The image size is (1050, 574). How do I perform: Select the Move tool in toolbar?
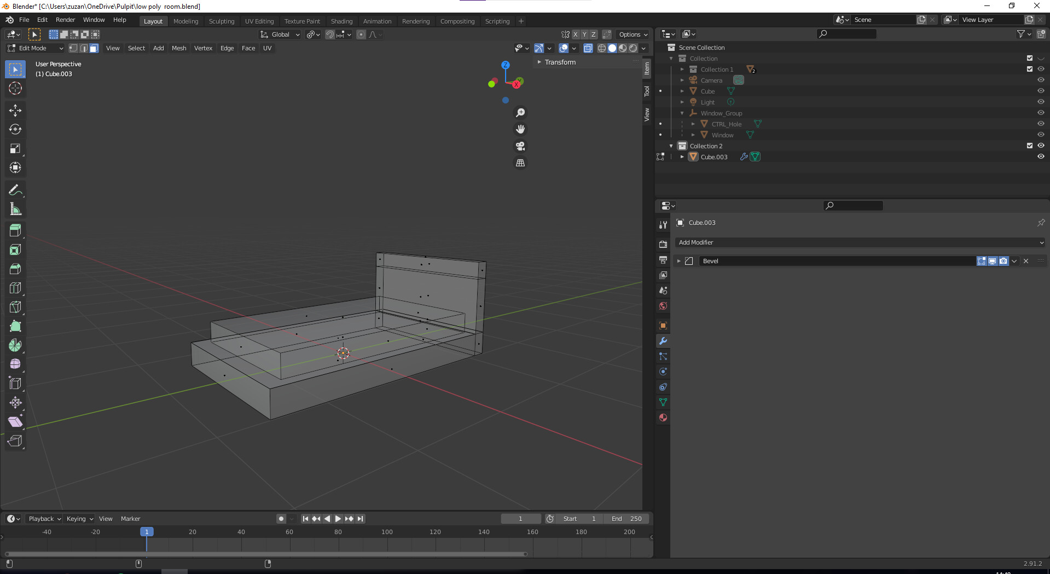15,110
